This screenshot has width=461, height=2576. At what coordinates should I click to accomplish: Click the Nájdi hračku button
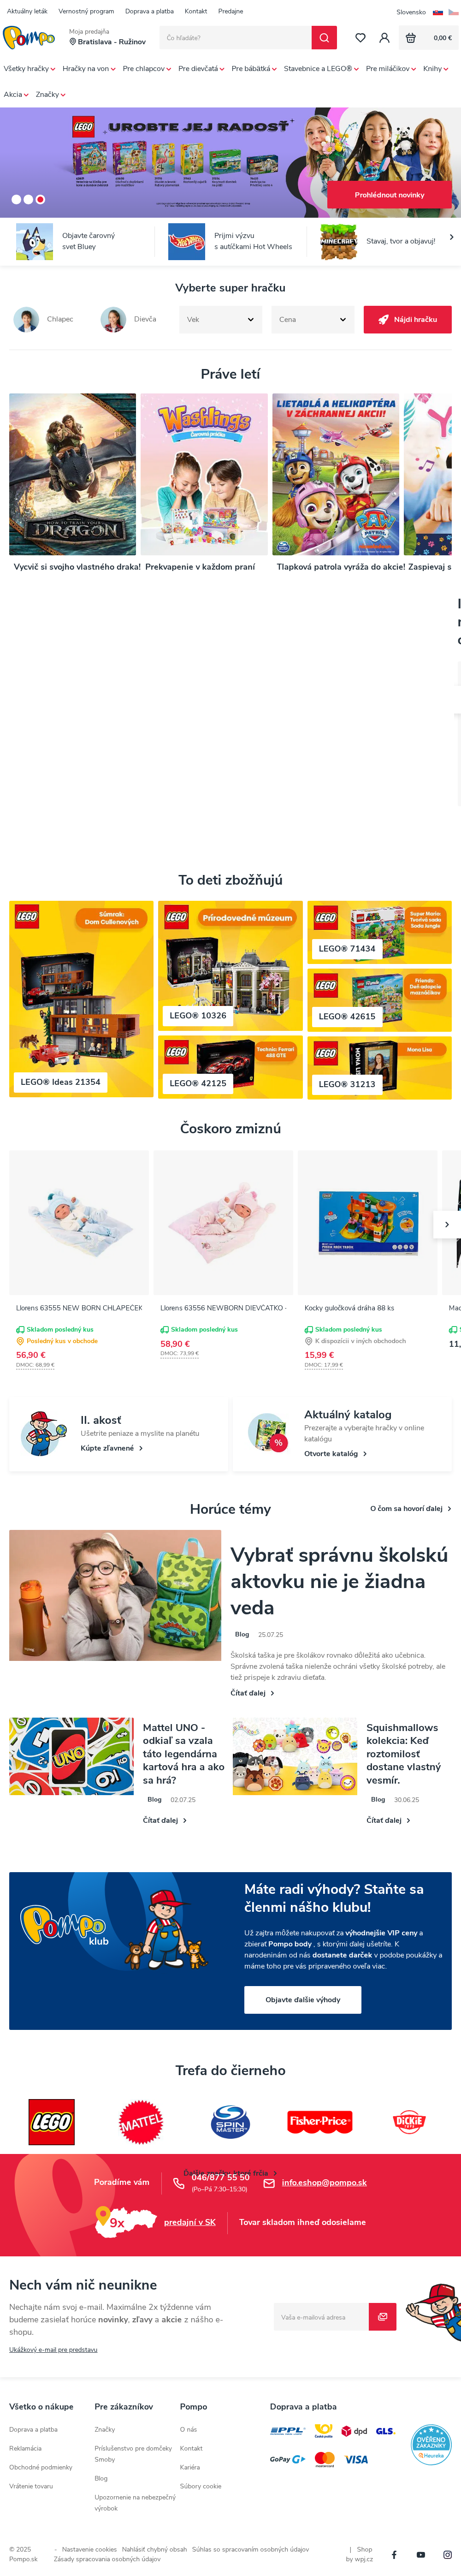pyautogui.click(x=407, y=319)
